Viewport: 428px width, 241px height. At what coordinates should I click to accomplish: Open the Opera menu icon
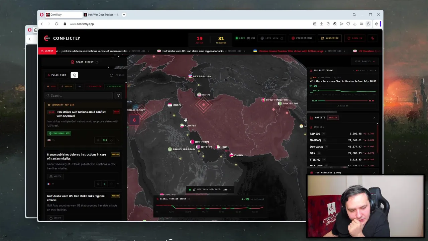(42, 15)
